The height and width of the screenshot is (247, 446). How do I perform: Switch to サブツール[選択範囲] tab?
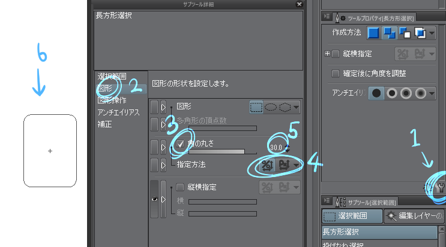point(365,202)
